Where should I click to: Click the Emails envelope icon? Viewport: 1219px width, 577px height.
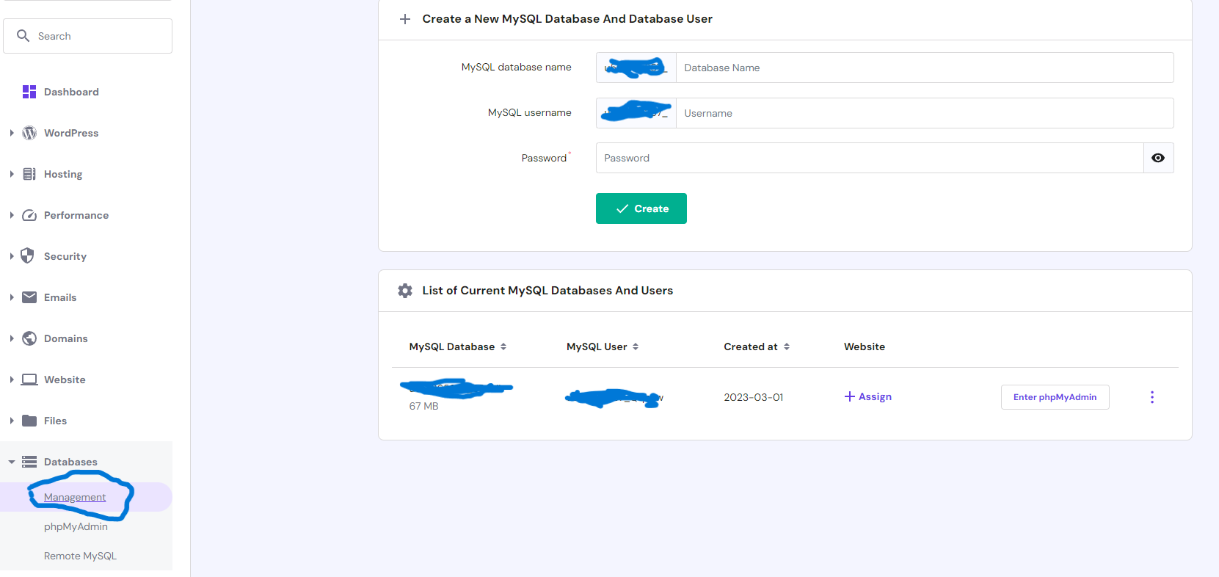click(x=29, y=297)
